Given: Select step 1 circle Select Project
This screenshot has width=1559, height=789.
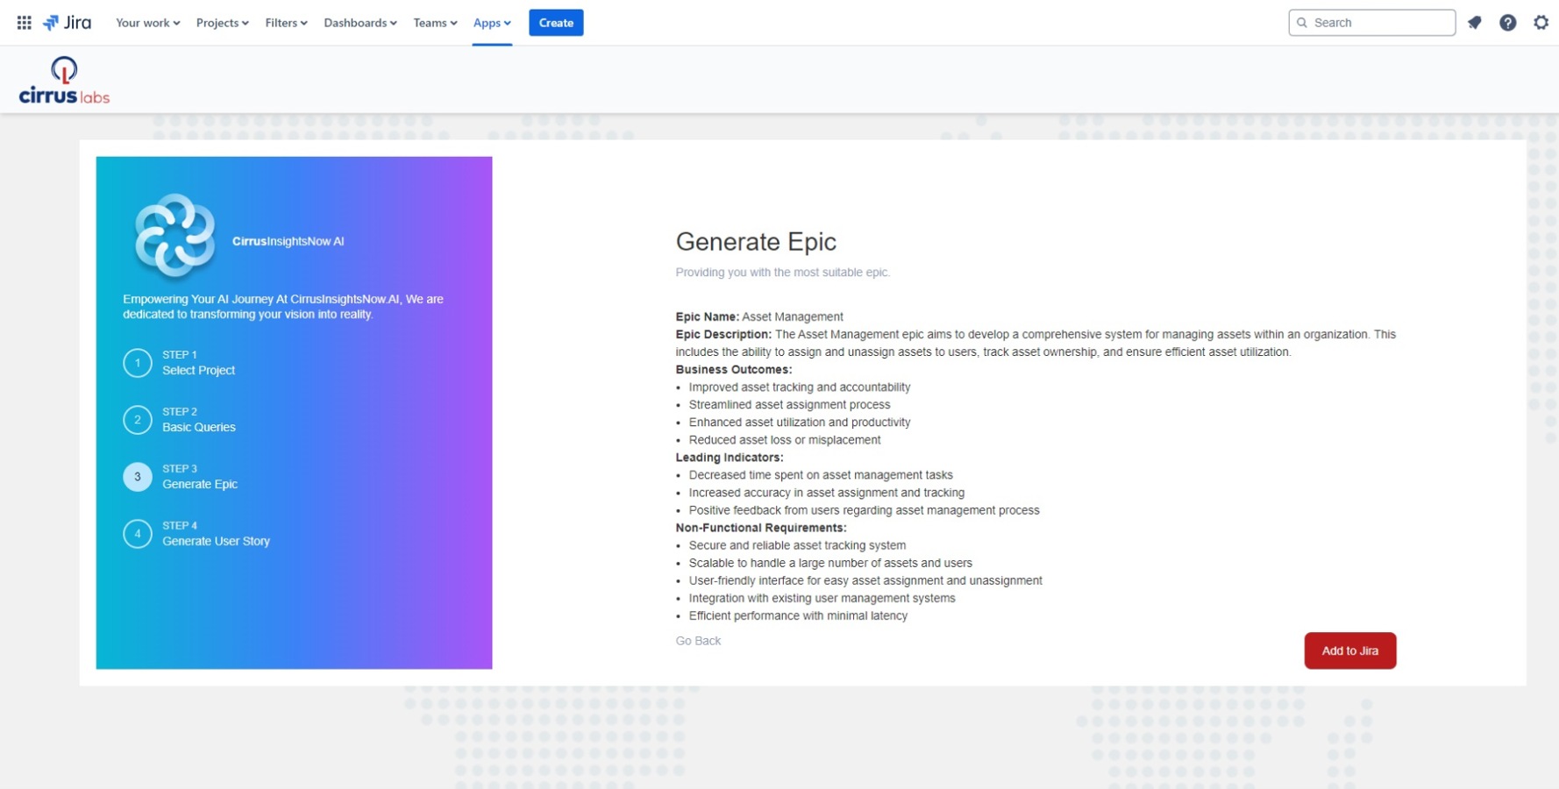Looking at the screenshot, I should [138, 363].
